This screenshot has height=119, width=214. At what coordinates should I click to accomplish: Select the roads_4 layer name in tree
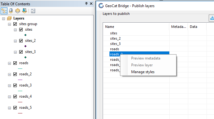pyautogui.click(x=25, y=96)
